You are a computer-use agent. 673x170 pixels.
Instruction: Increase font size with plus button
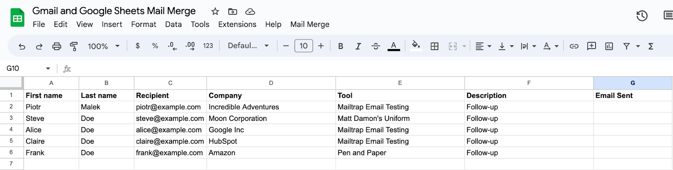[x=321, y=46]
